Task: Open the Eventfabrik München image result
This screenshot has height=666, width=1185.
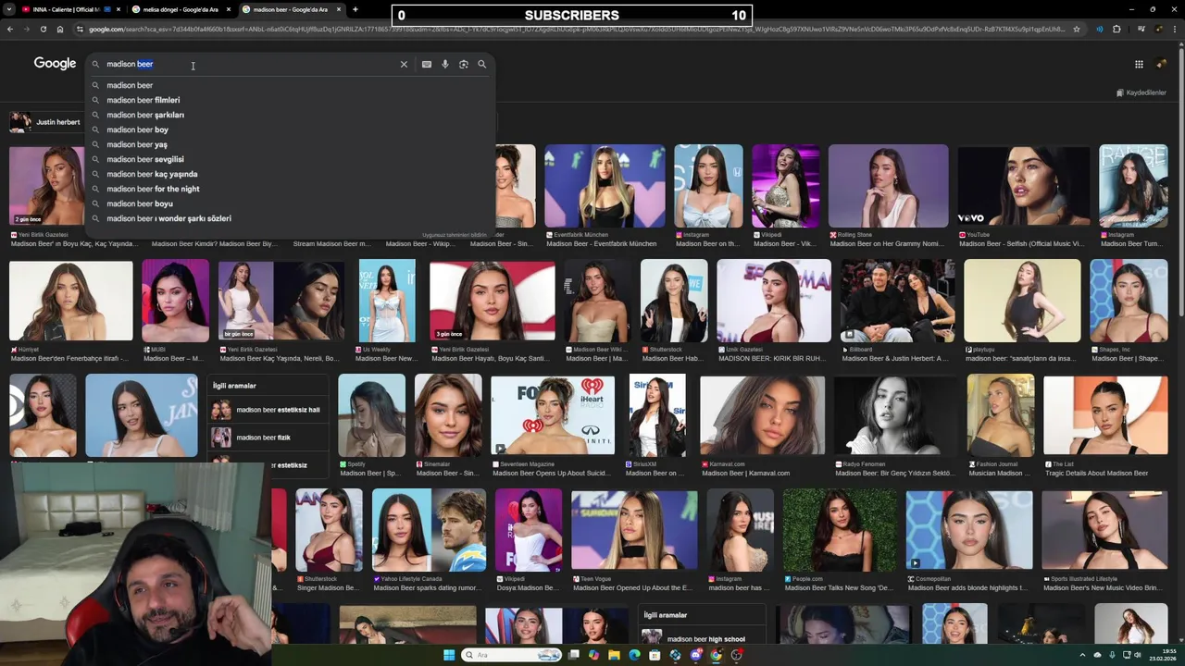Action: pos(605,186)
